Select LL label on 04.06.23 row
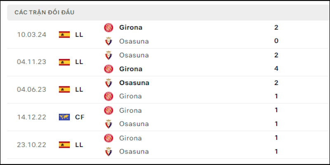Viewport: 330px width, 165px height. (x=79, y=90)
